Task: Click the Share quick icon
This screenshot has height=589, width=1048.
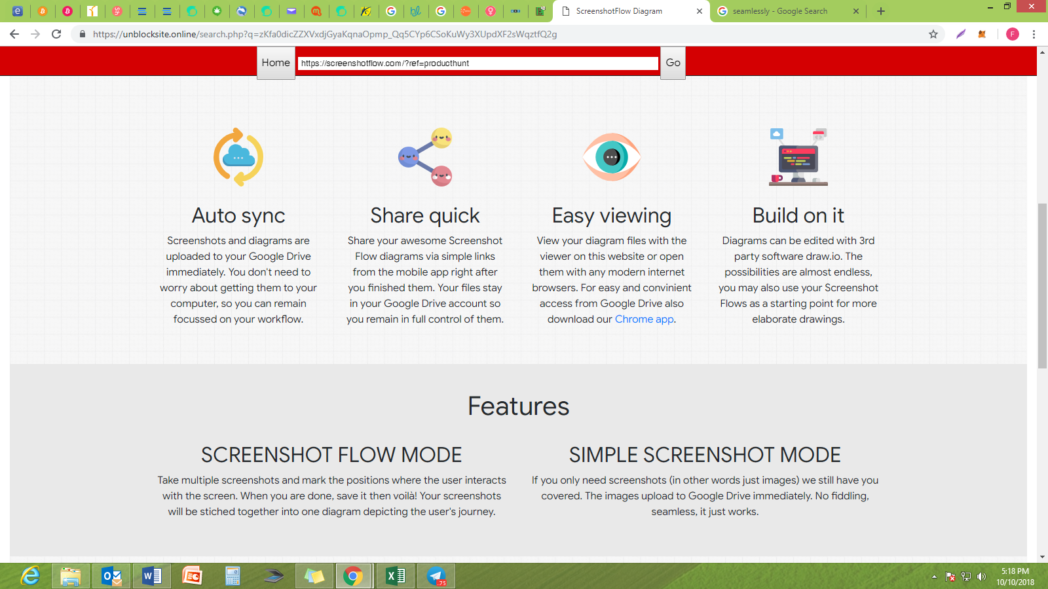Action: (x=425, y=157)
